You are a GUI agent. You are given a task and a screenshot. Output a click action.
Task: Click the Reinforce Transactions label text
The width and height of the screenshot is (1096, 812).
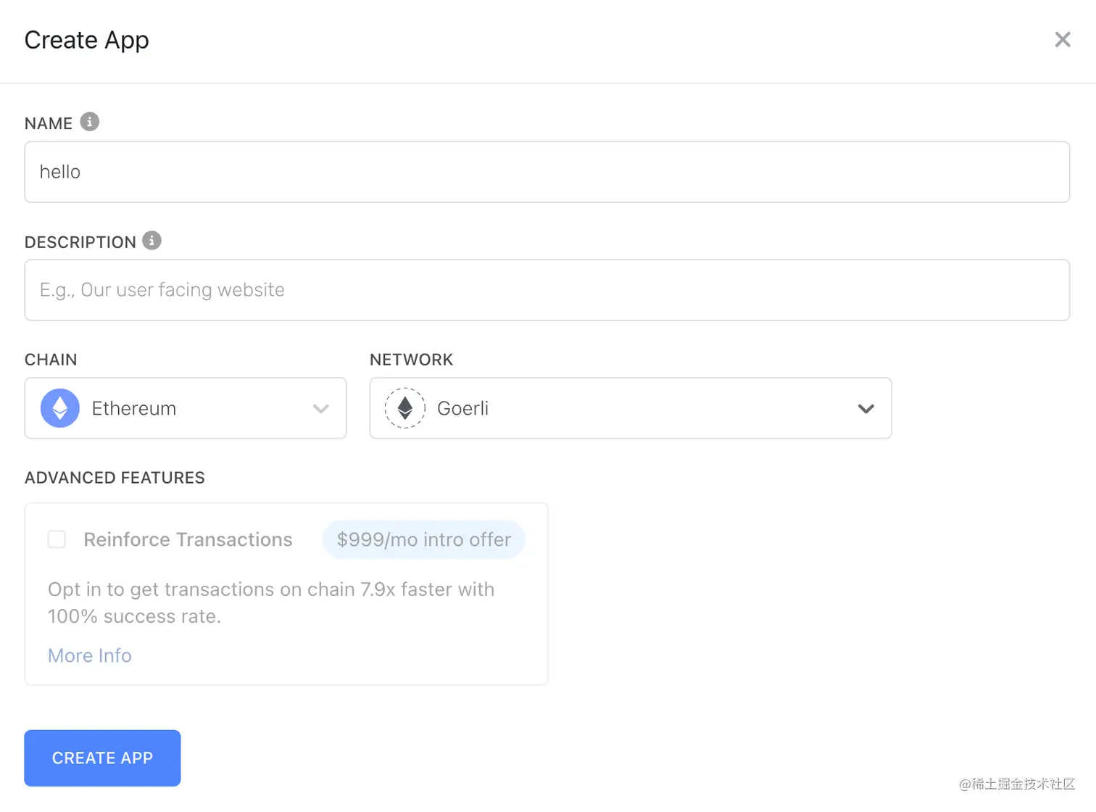coord(188,539)
